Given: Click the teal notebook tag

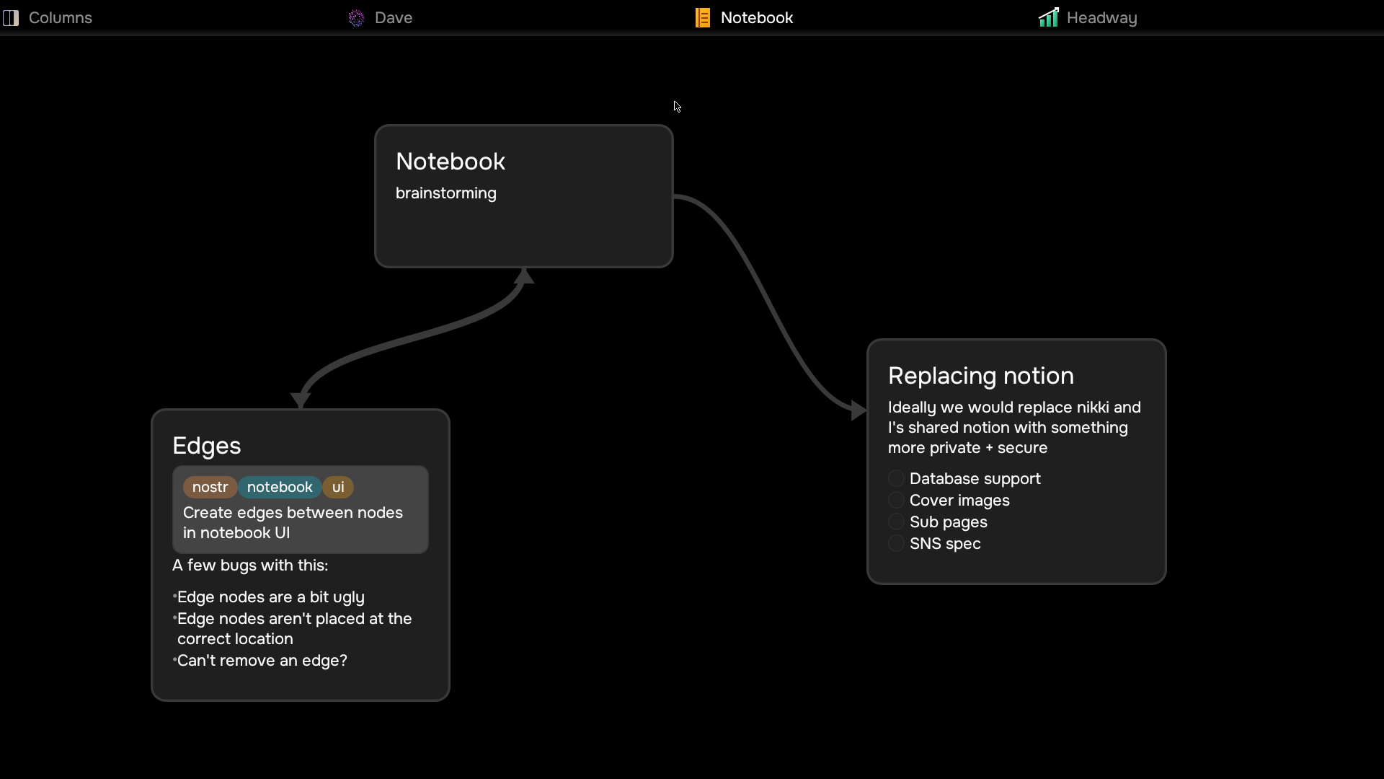Looking at the screenshot, I should point(280,487).
